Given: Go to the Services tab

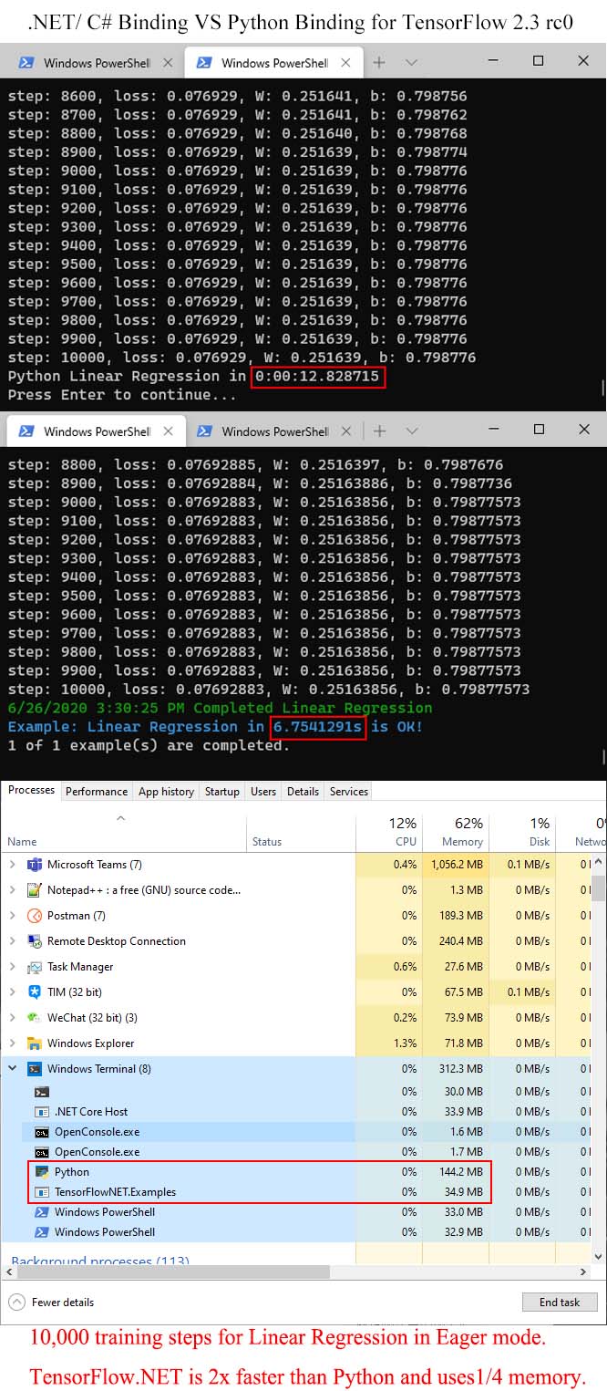Looking at the screenshot, I should [x=348, y=792].
